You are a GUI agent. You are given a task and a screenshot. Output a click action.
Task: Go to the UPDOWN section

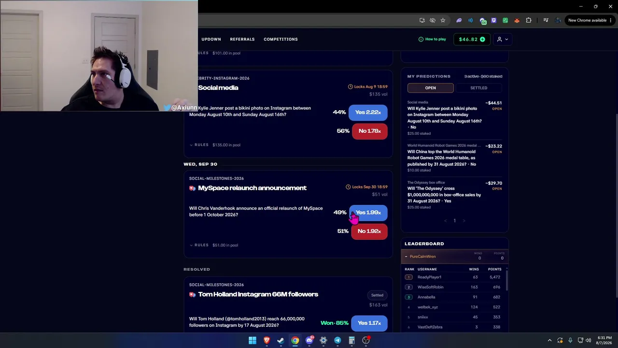(211, 39)
